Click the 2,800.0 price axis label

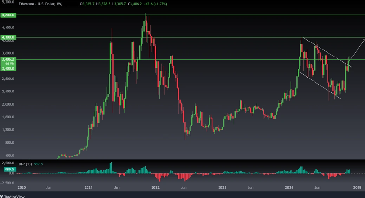(8, 78)
